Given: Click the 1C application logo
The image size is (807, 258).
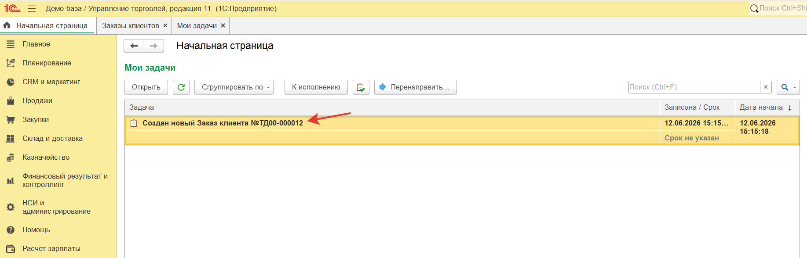Looking at the screenshot, I should point(12,8).
